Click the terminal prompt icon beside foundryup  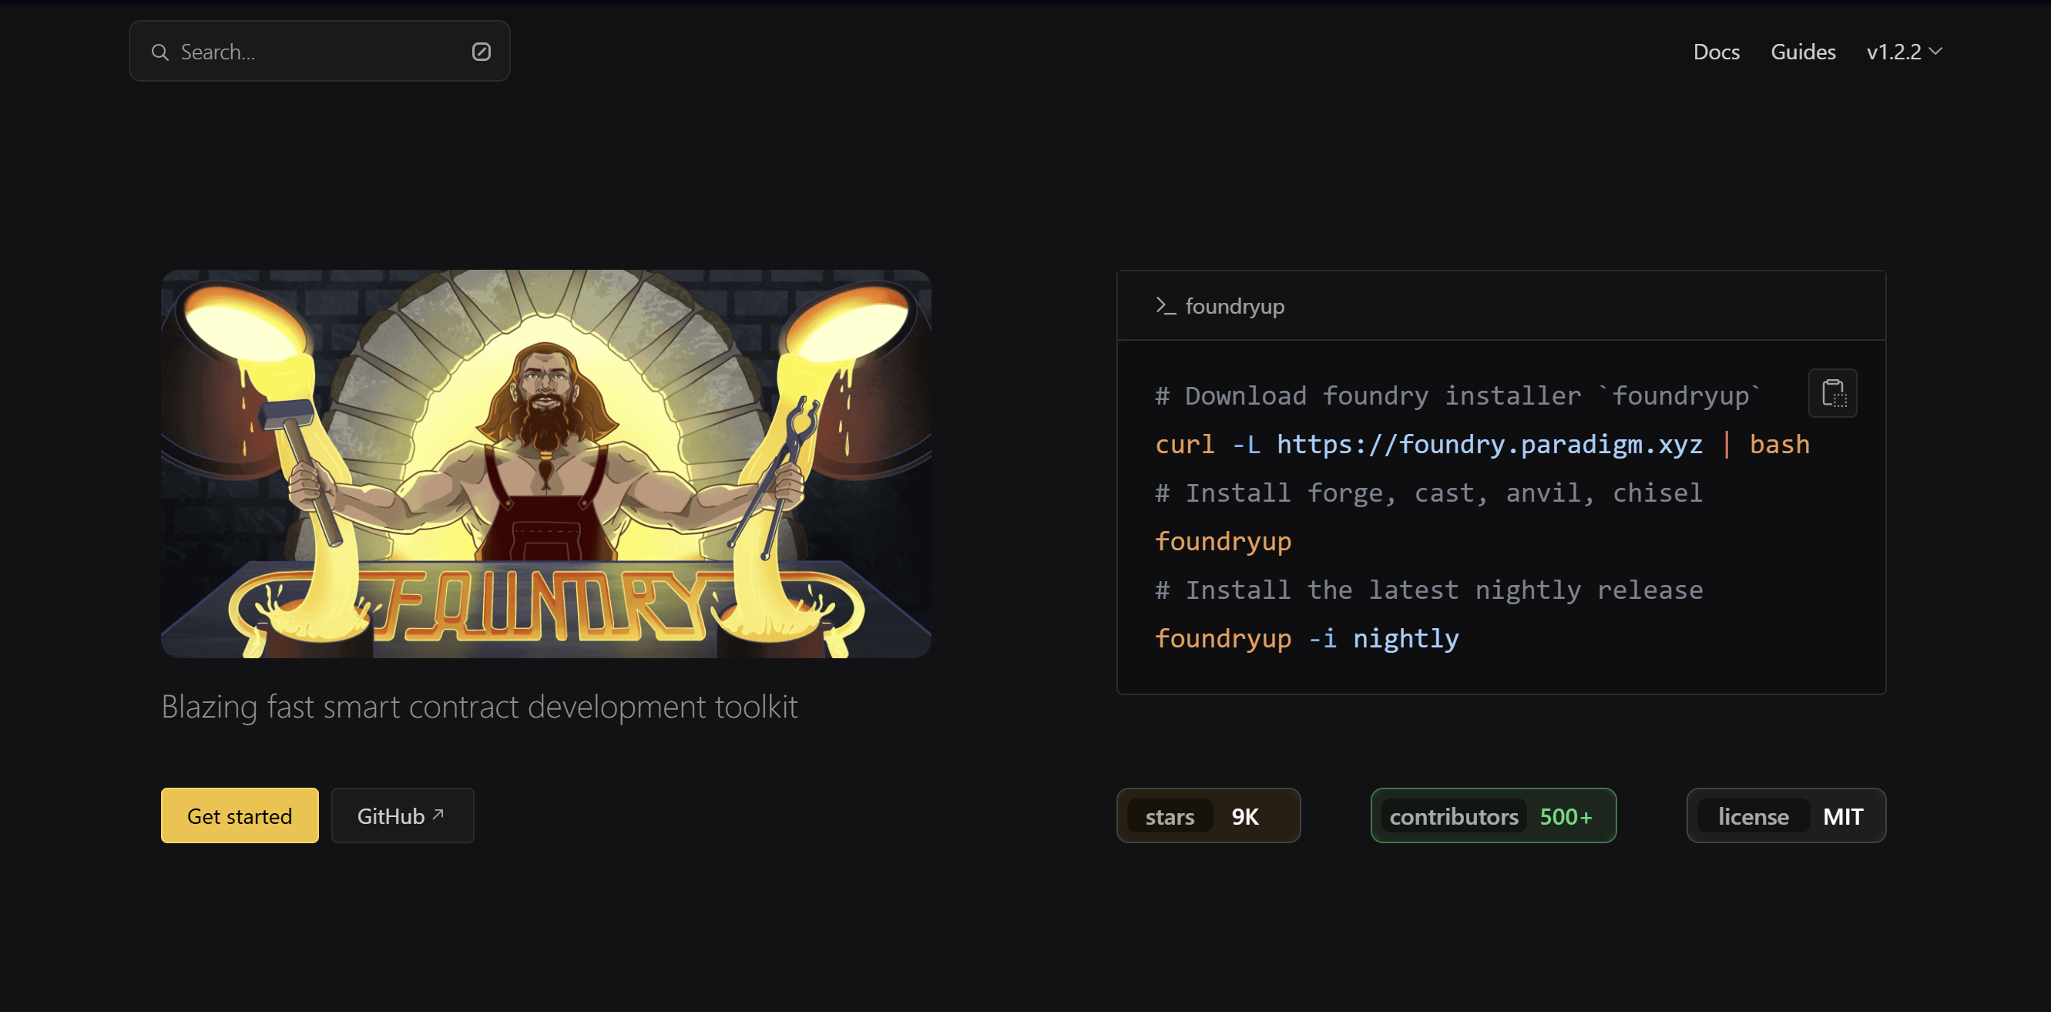pos(1165,306)
